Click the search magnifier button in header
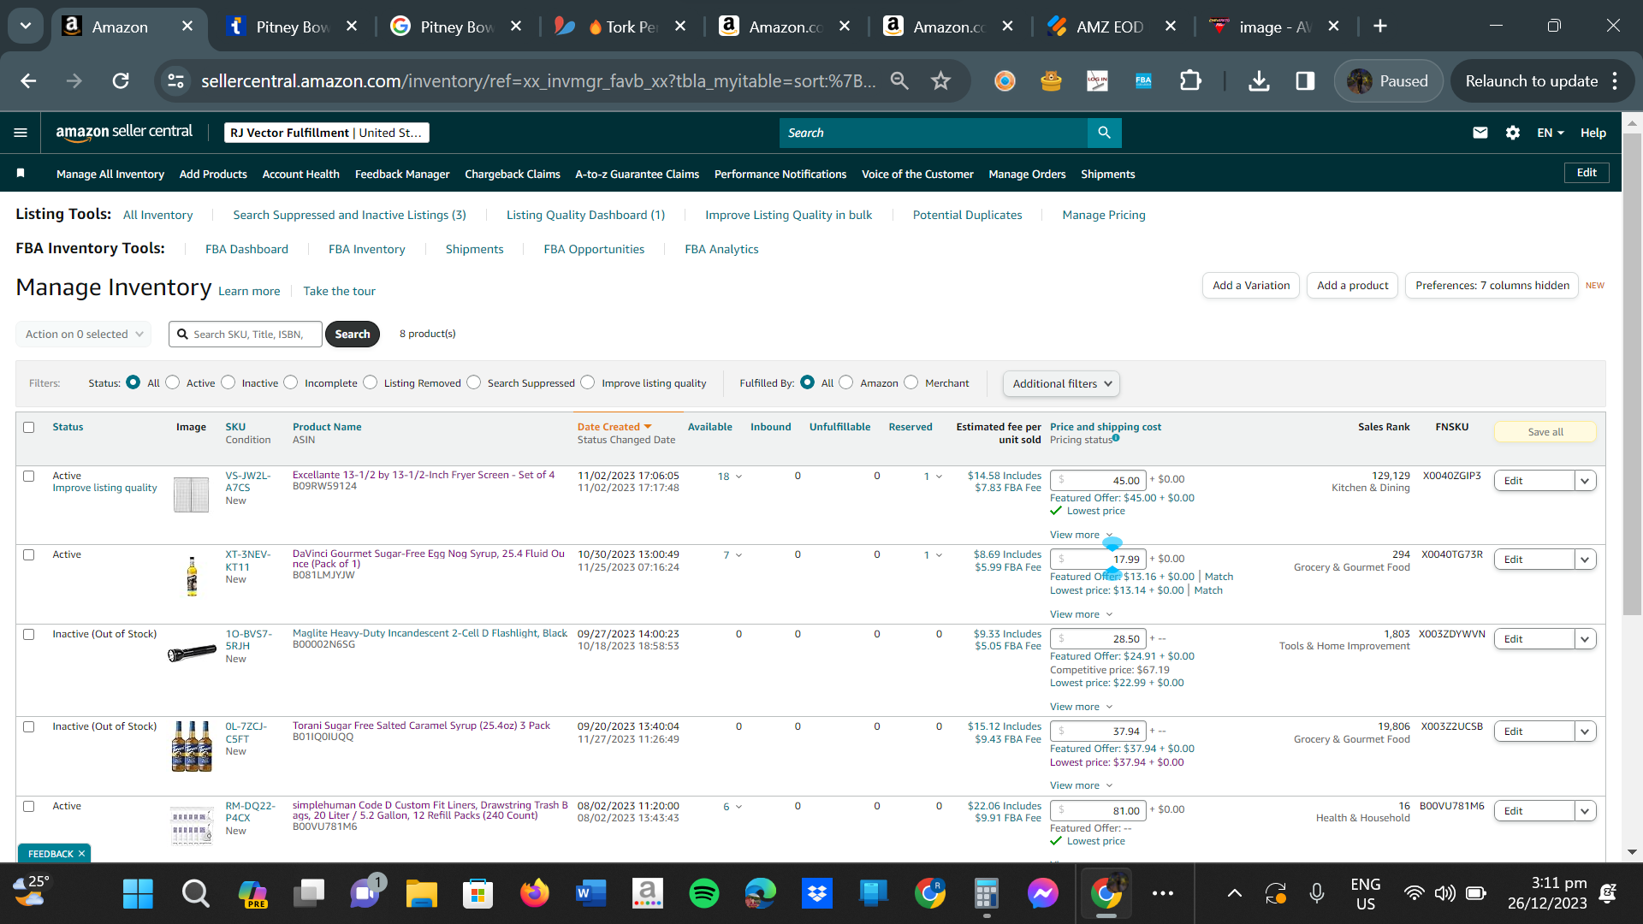The width and height of the screenshot is (1643, 924). pos(1104,133)
